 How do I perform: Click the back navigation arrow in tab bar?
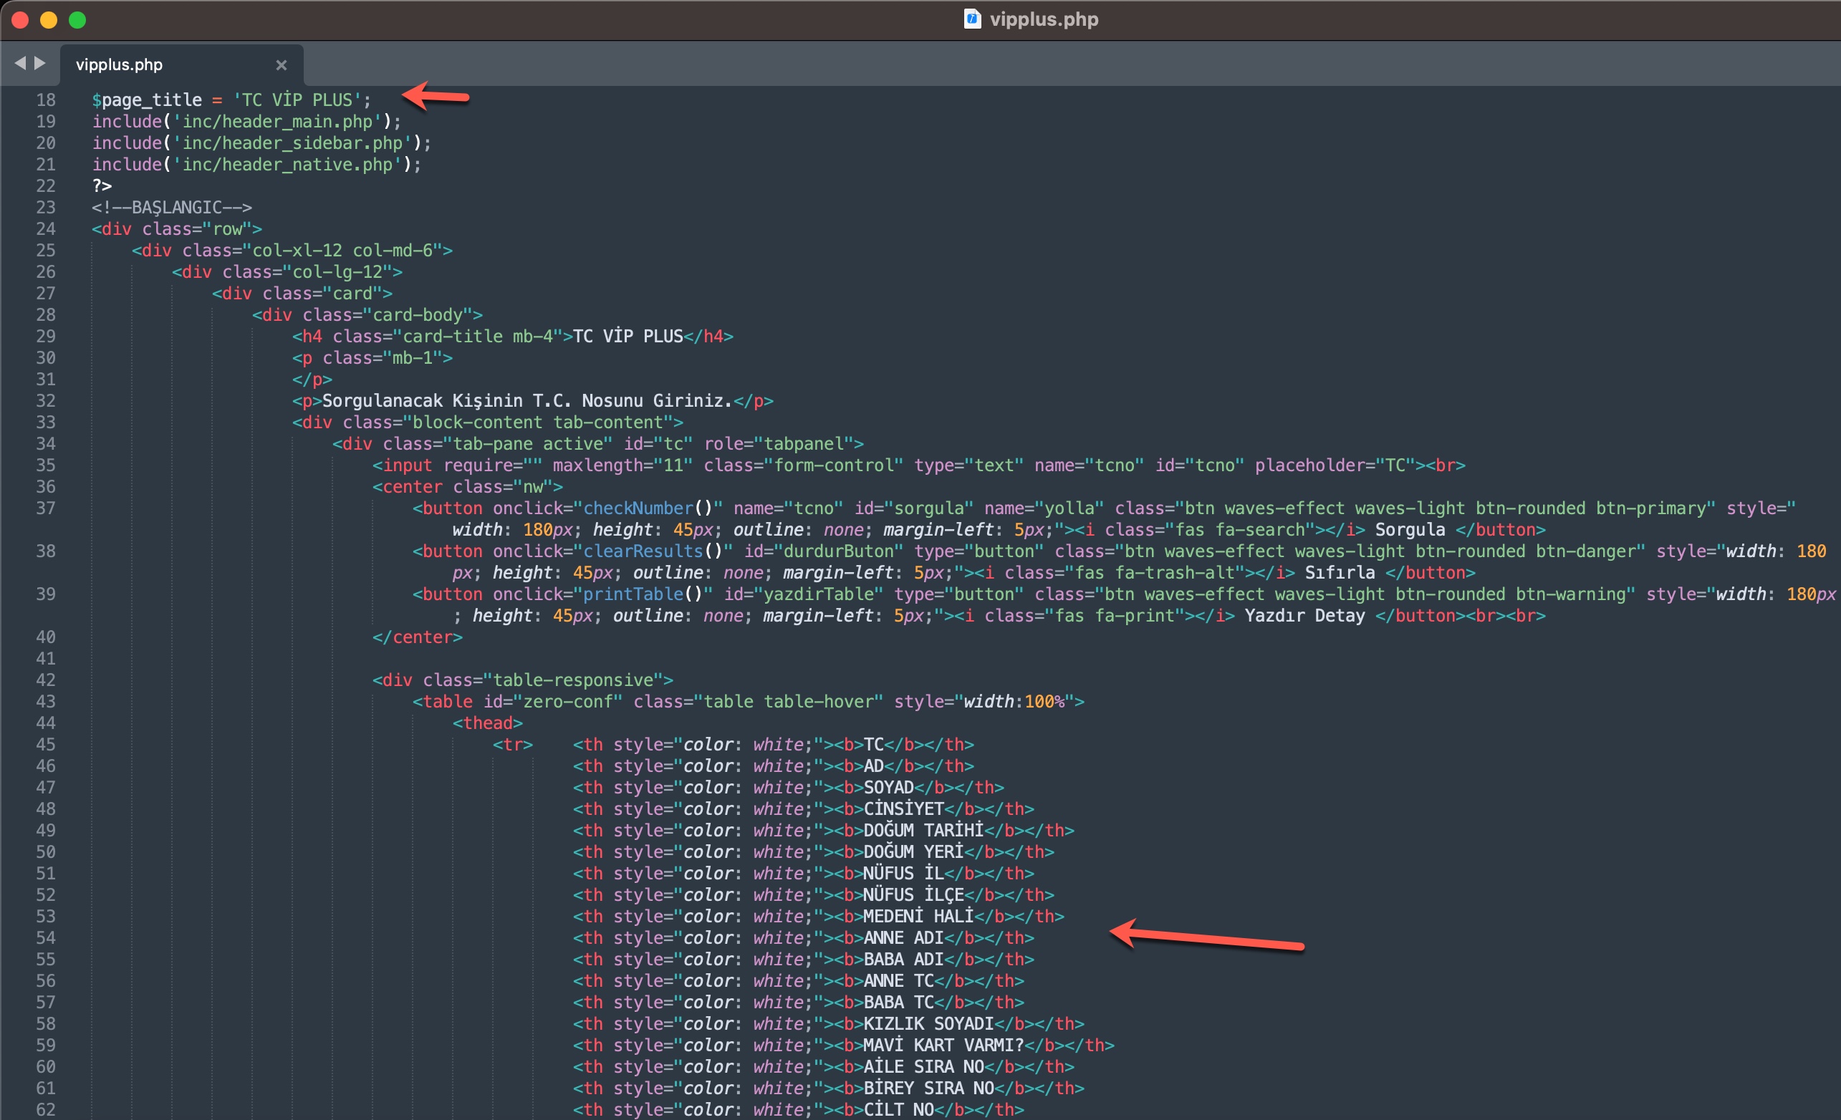pos(20,64)
